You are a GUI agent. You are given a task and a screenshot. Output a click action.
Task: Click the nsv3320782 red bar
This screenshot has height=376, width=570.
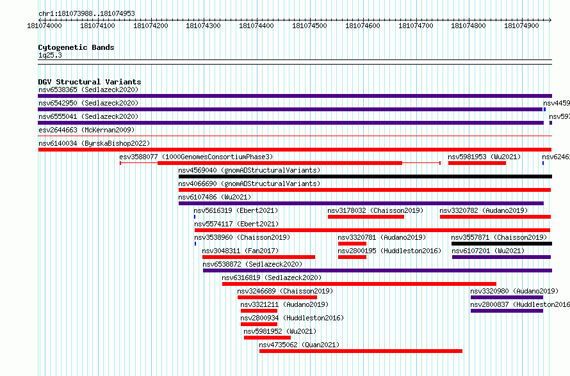point(495,217)
